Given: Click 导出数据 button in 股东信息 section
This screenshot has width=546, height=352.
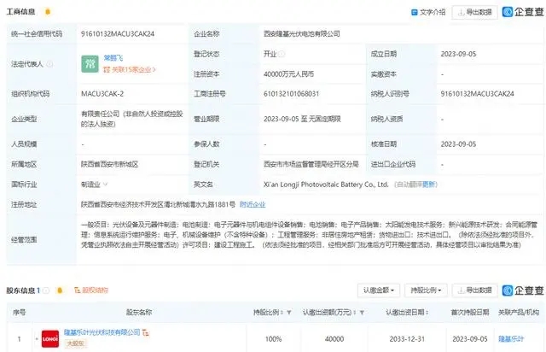Looking at the screenshot, I should click(x=475, y=290).
